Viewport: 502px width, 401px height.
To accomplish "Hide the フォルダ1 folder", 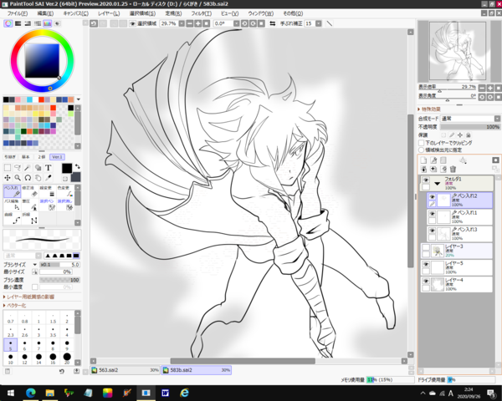I will click(x=426, y=180).
